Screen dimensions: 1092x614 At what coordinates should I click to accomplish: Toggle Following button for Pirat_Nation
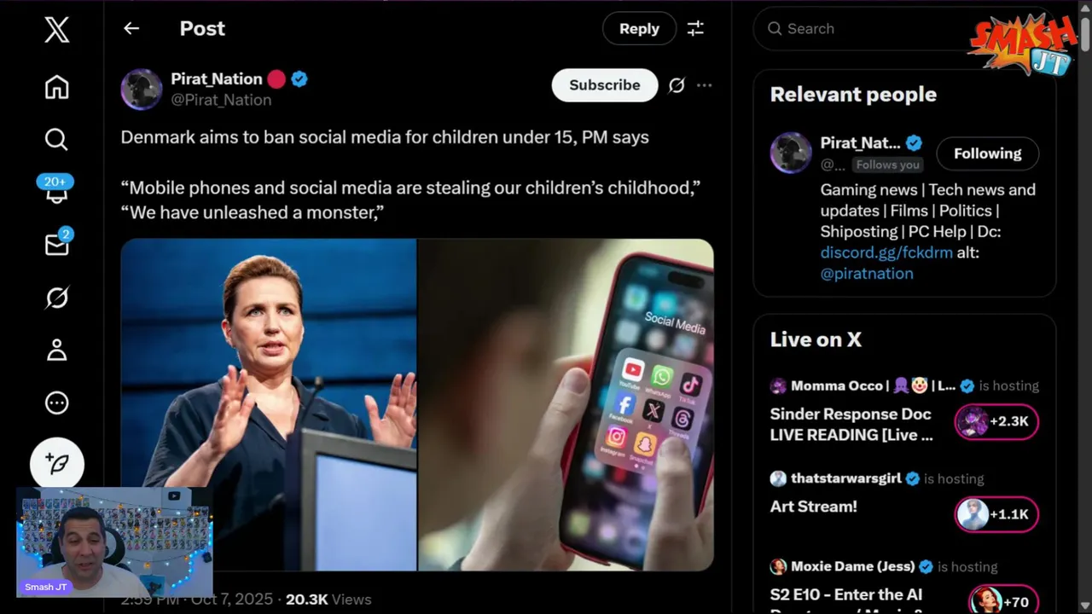(987, 153)
